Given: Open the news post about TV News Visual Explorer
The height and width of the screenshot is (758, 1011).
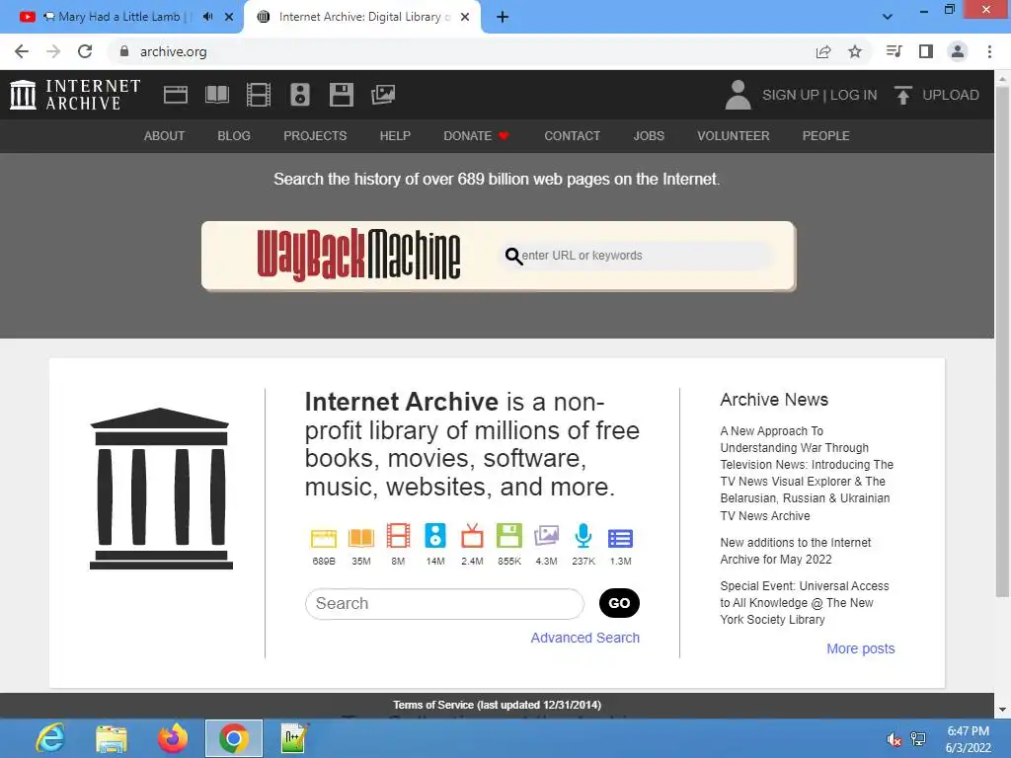Looking at the screenshot, I should [x=807, y=473].
